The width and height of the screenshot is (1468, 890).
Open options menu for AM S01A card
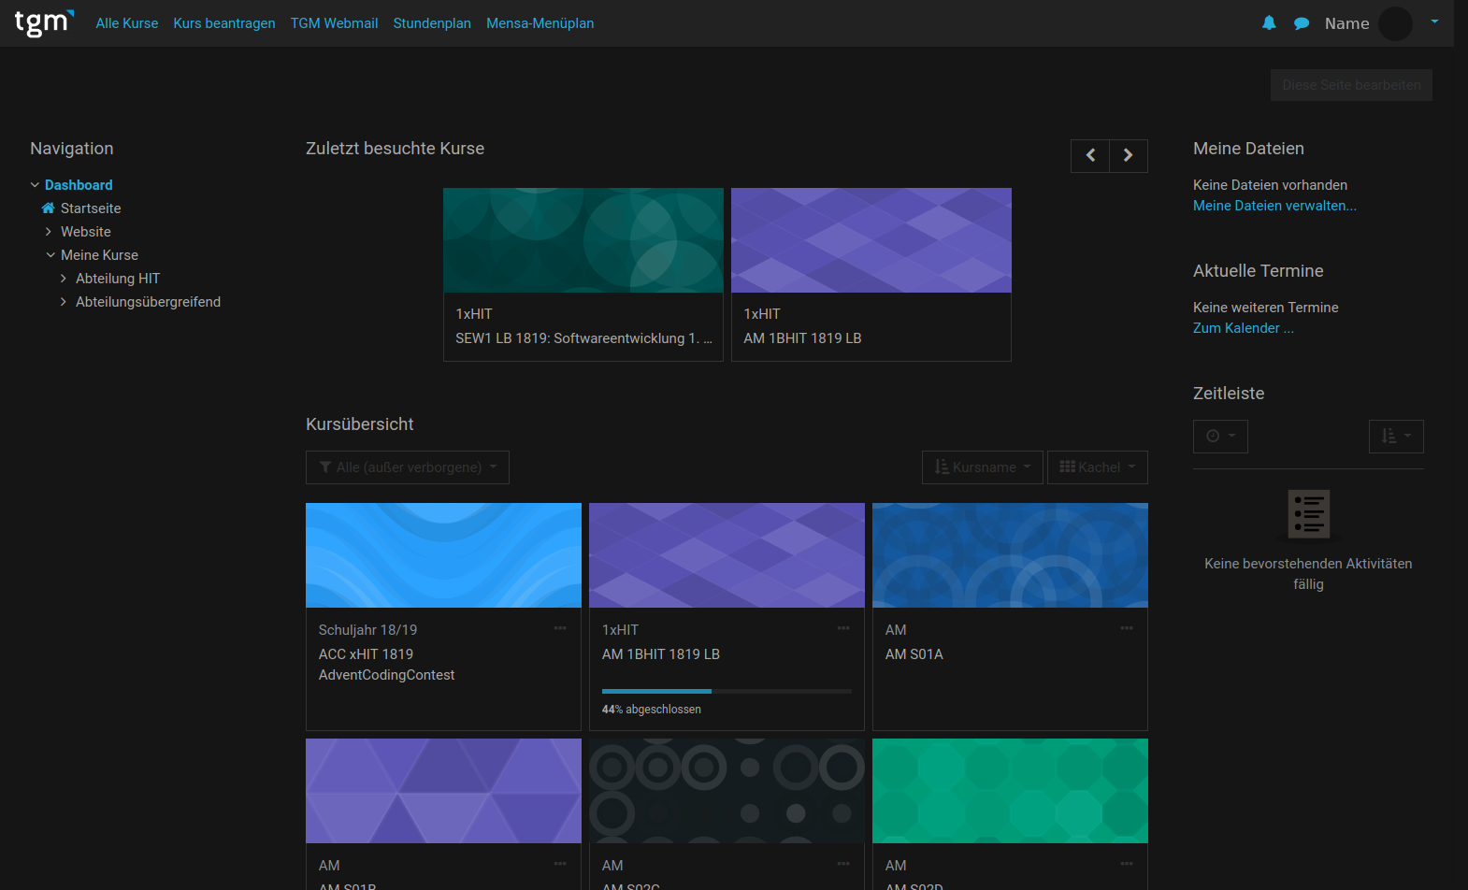1127,628
